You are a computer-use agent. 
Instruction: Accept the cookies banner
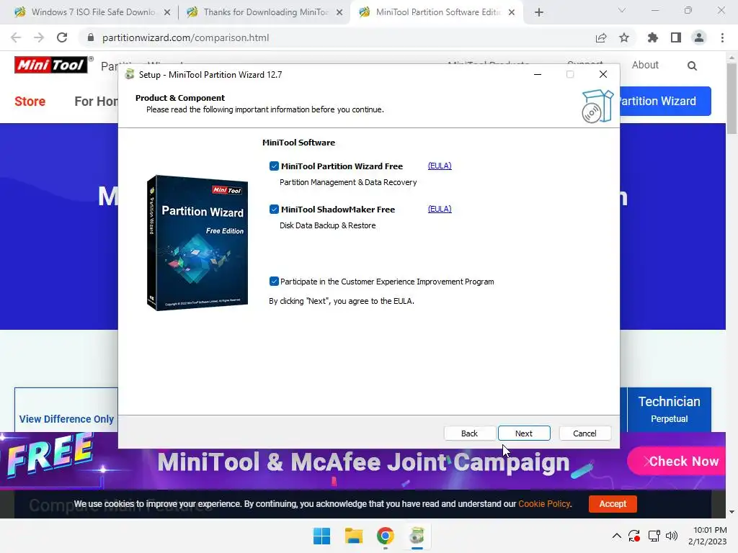[613, 503]
